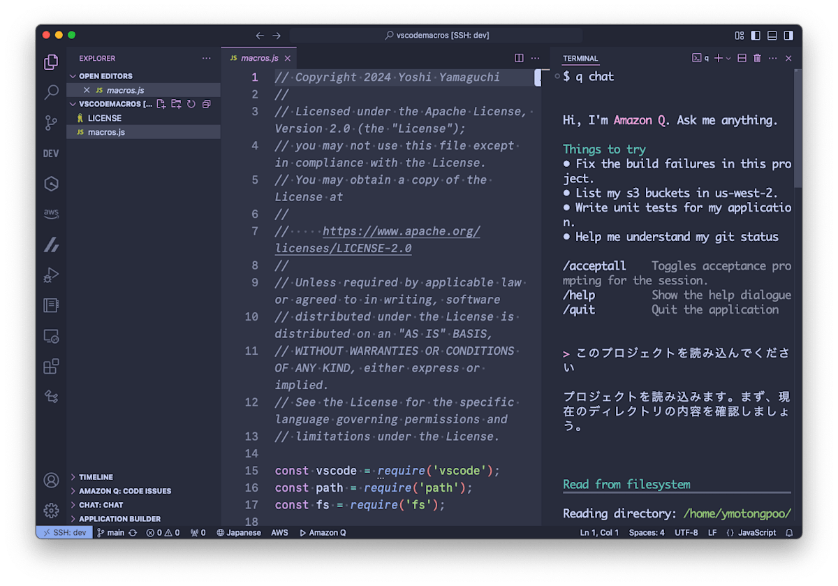Viewport: 838px width, 586px height.
Task: Click AWS status bar item
Action: [x=279, y=532]
